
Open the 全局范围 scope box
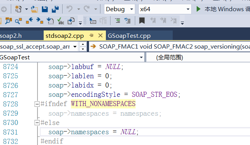[198, 57]
